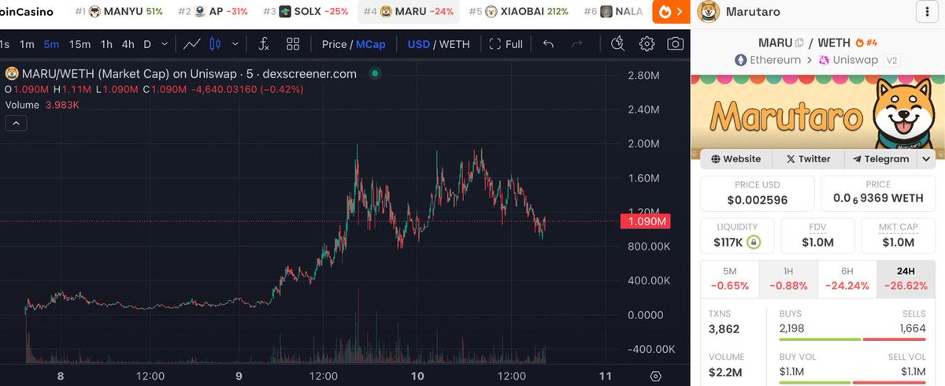
Task: Click the TXNS 3,862 value
Action: coord(724,328)
